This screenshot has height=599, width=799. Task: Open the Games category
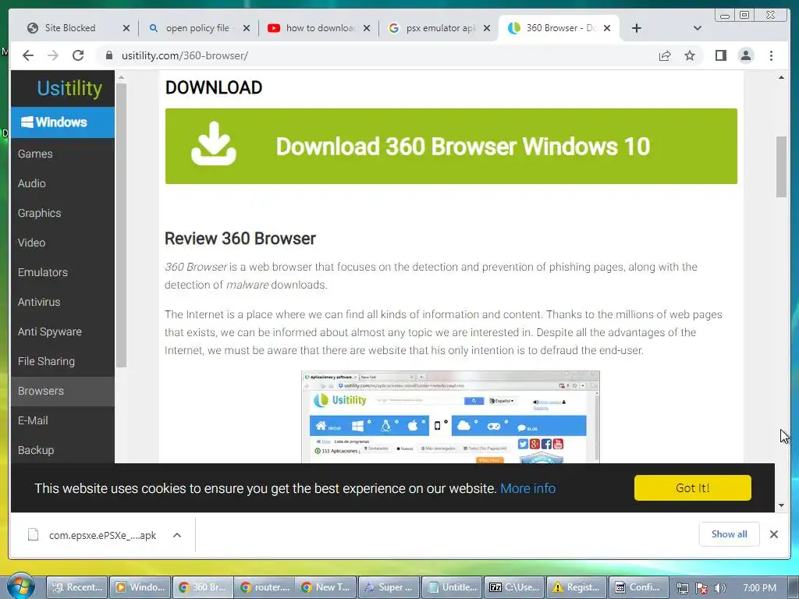[62, 154]
